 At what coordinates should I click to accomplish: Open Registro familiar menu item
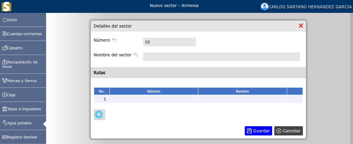(23, 137)
